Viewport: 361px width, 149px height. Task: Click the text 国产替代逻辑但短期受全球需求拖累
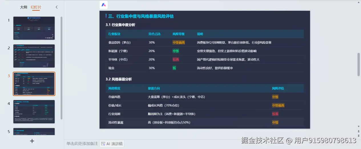[221, 60]
